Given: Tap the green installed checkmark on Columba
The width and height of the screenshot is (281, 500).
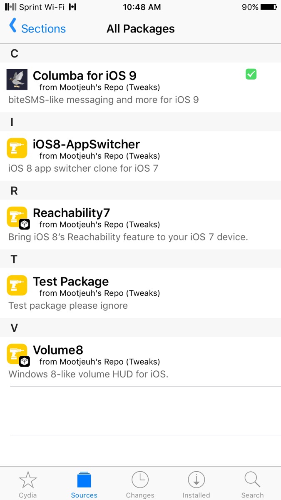Looking at the screenshot, I should [251, 75].
